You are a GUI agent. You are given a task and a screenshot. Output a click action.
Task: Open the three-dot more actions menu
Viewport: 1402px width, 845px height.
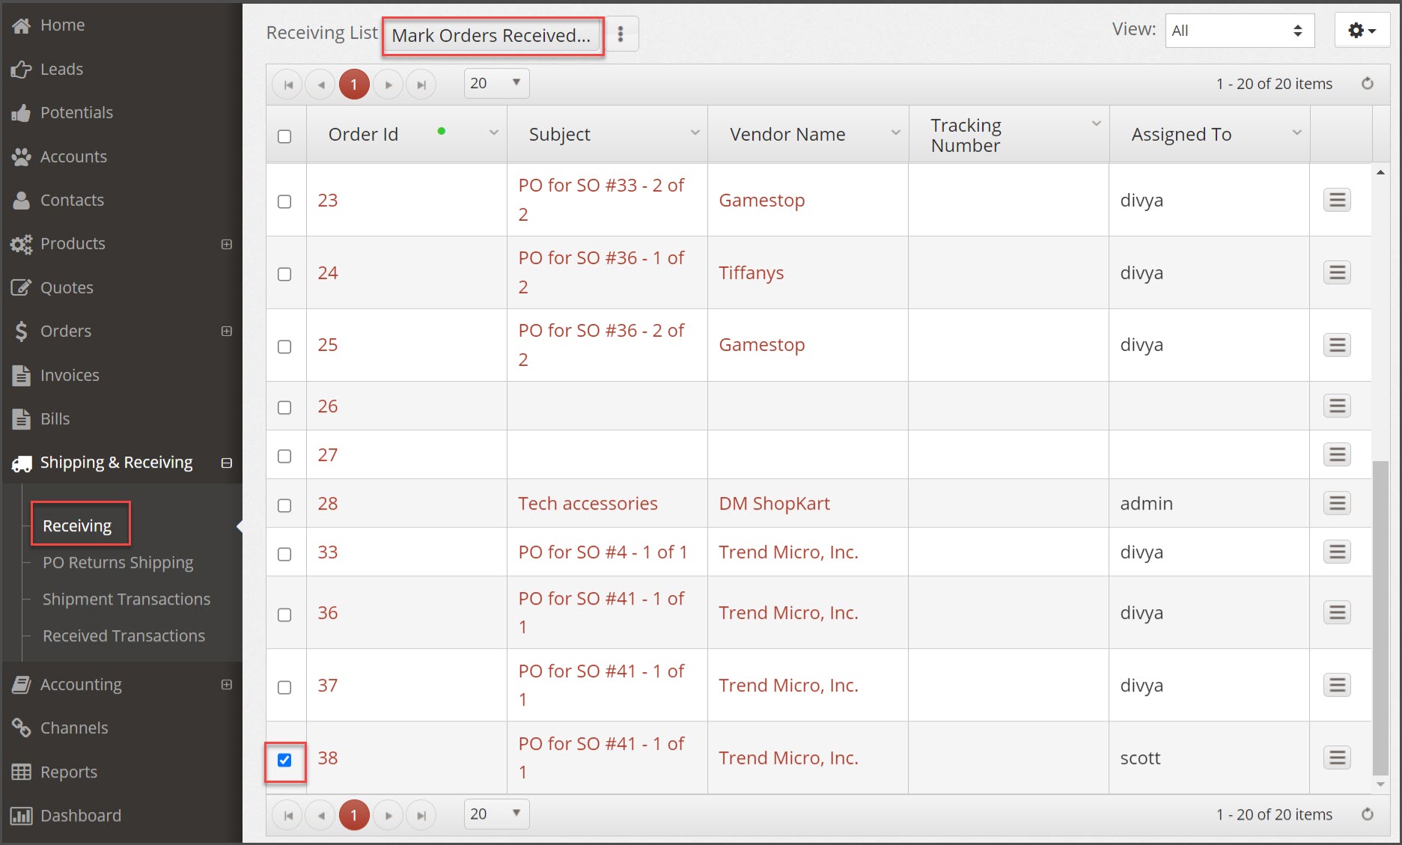tap(621, 34)
